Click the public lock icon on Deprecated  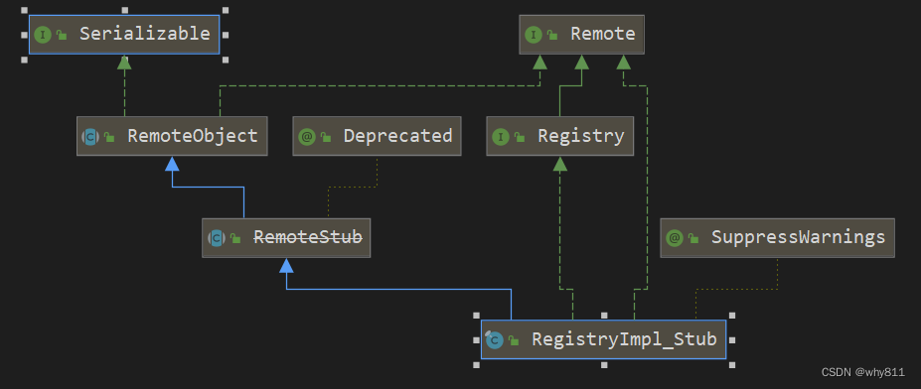326,137
